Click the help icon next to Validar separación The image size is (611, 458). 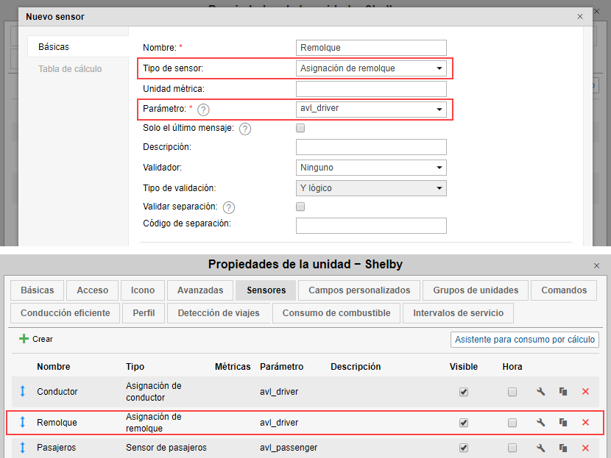pos(229,207)
